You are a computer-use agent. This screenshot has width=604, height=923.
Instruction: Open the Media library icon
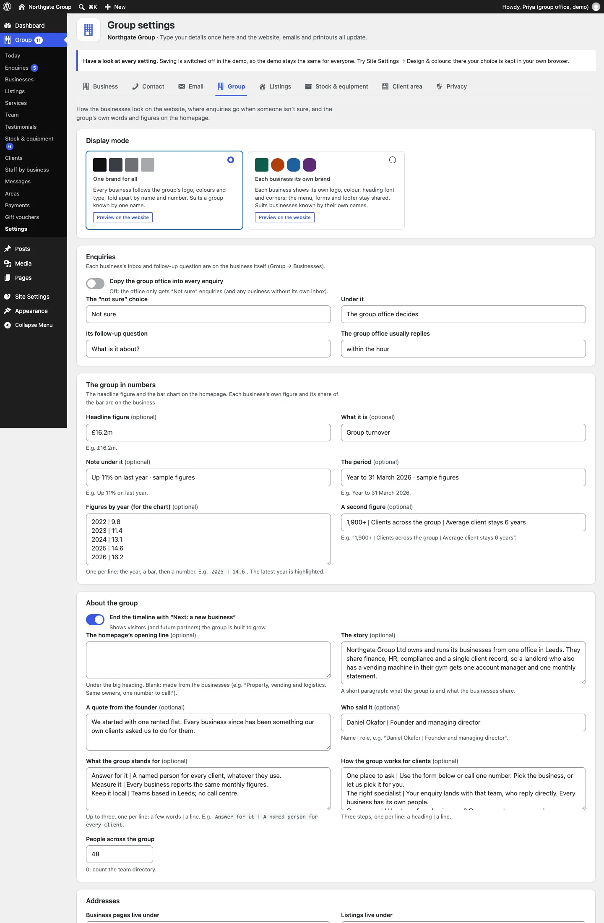[x=8, y=263]
